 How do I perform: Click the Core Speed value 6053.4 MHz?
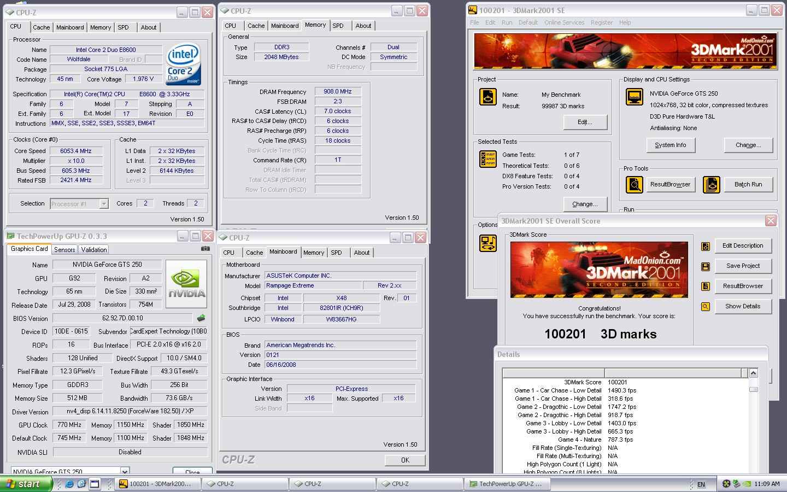[76, 151]
